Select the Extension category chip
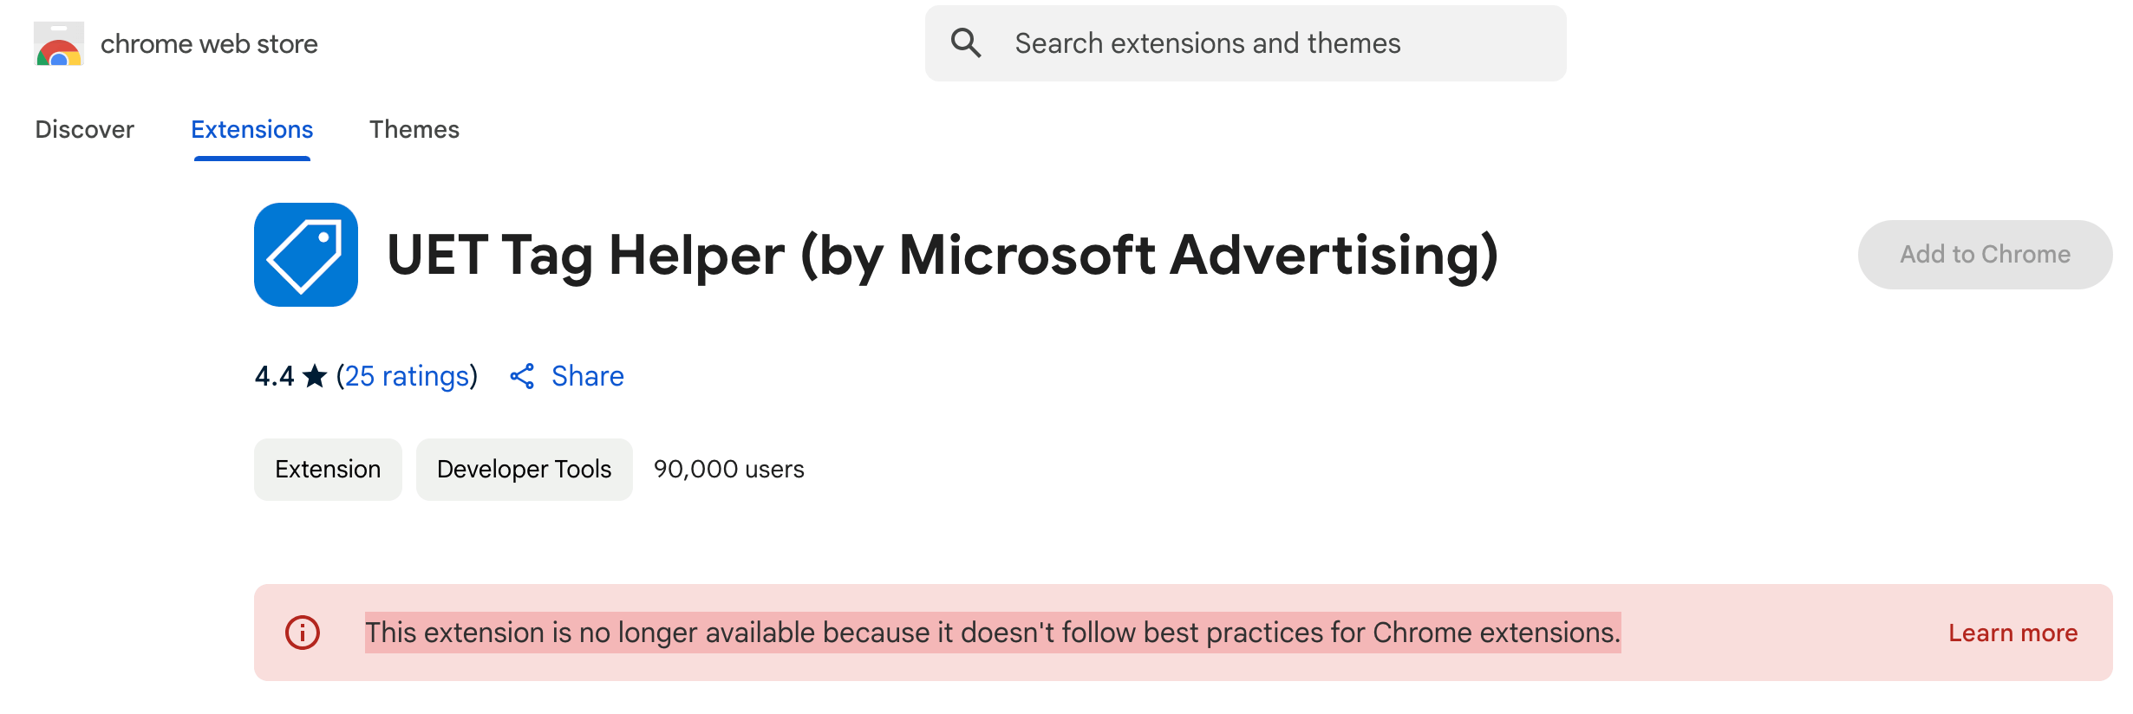Image resolution: width=2133 pixels, height=714 pixels. [x=328, y=469]
